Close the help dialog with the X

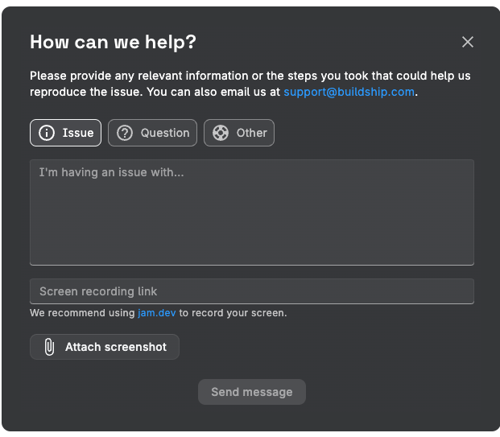(468, 42)
